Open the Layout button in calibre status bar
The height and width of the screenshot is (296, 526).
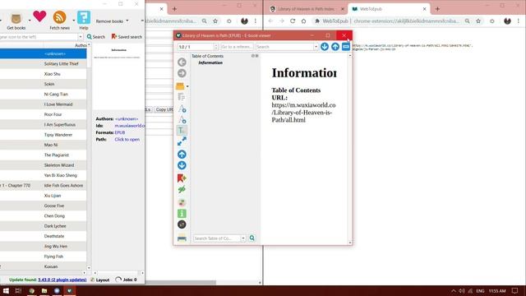point(100,280)
